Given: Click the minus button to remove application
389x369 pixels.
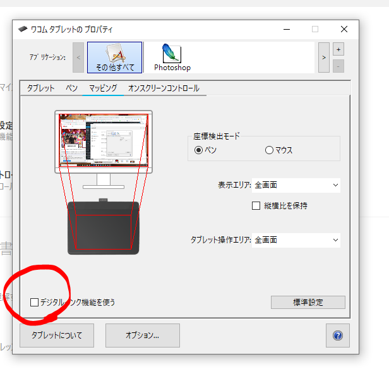Looking at the screenshot, I should (338, 66).
